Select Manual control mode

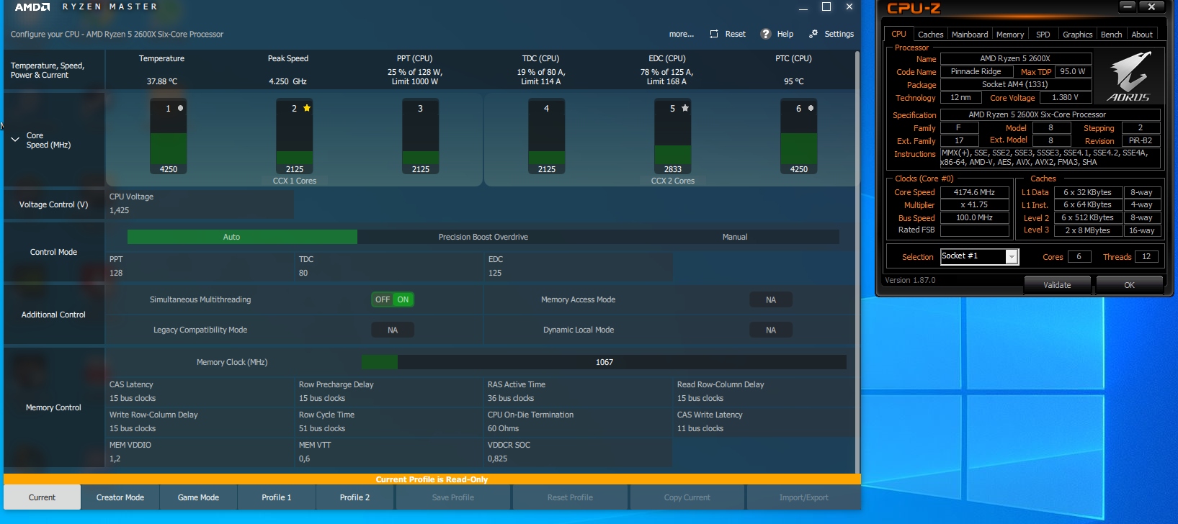(x=735, y=237)
